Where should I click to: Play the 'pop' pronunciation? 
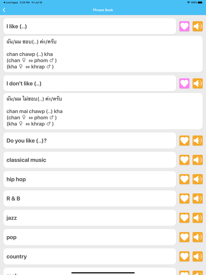tap(197, 237)
